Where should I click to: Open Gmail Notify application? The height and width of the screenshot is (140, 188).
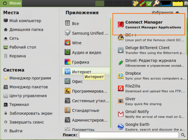tap(121, 114)
